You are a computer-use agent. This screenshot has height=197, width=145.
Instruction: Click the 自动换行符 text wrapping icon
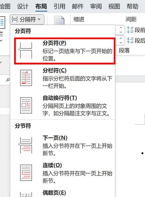[26, 105]
